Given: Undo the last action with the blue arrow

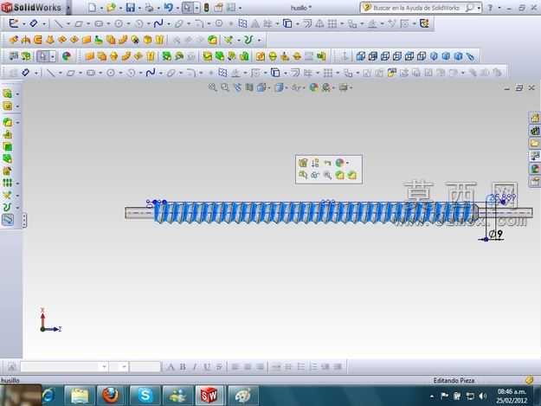Looking at the screenshot, I should point(169,7).
